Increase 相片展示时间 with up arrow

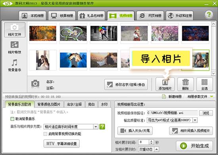point(151,141)
